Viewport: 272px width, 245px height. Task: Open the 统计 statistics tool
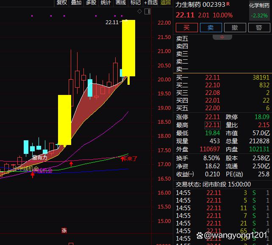tap(106, 3)
